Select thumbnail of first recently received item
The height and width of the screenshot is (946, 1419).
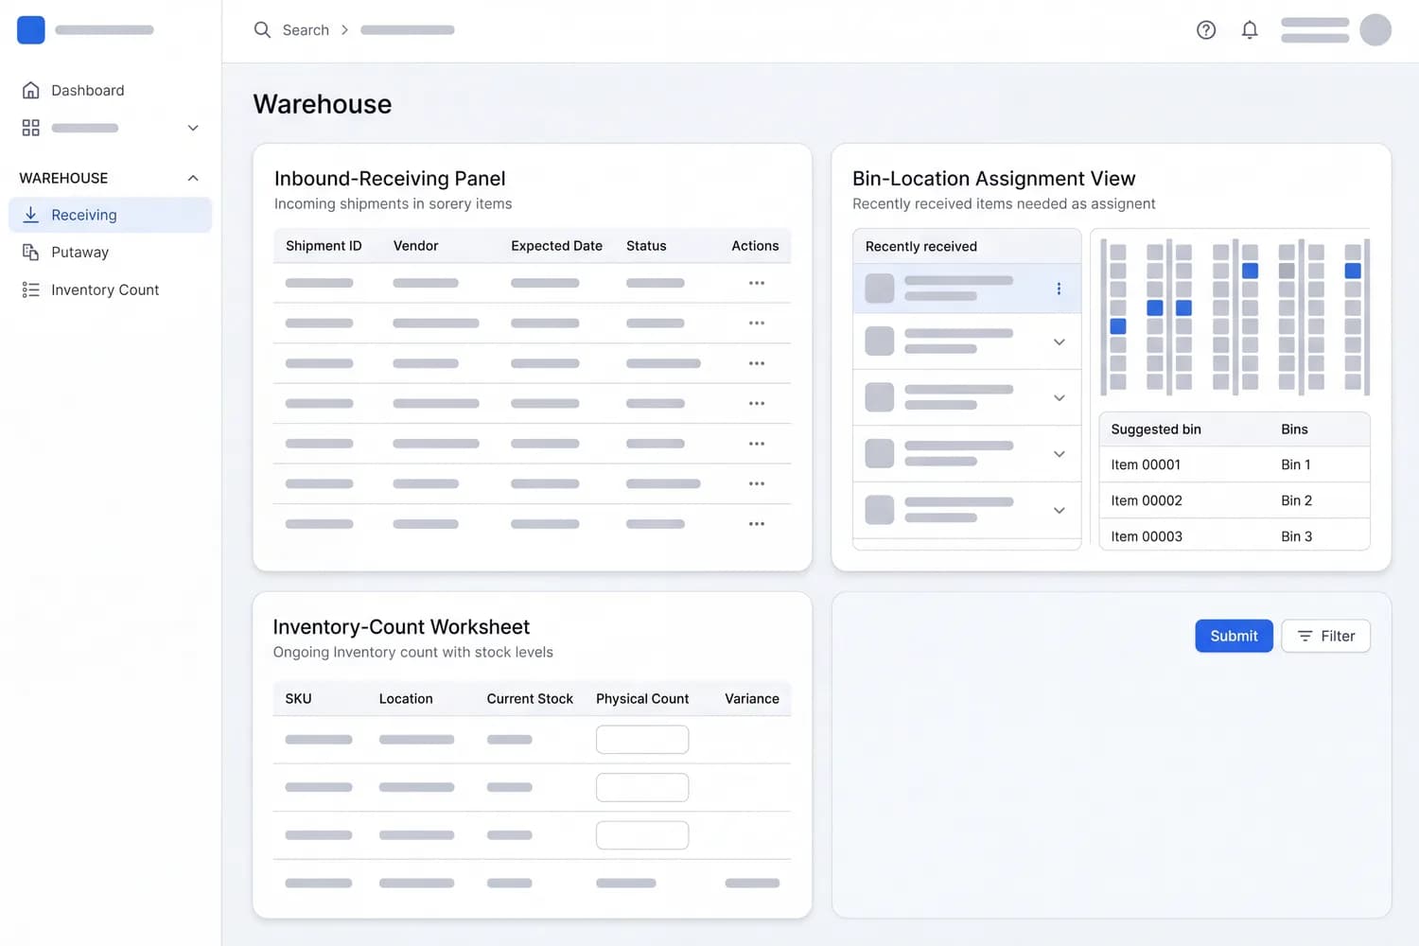[880, 289]
